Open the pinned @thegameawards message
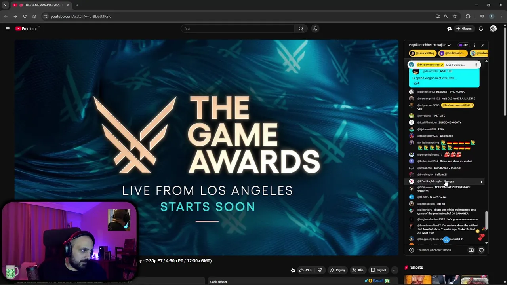Screen dimensions: 507x285 coord(444,65)
